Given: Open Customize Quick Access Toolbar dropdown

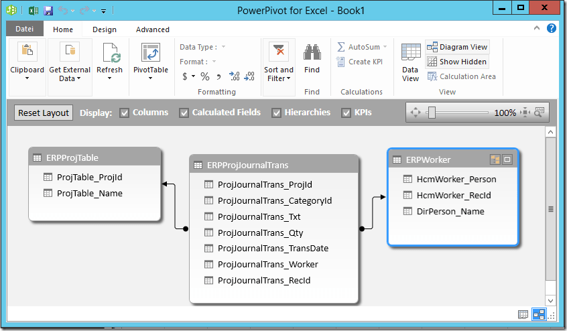Looking at the screenshot, I should pos(103,11).
